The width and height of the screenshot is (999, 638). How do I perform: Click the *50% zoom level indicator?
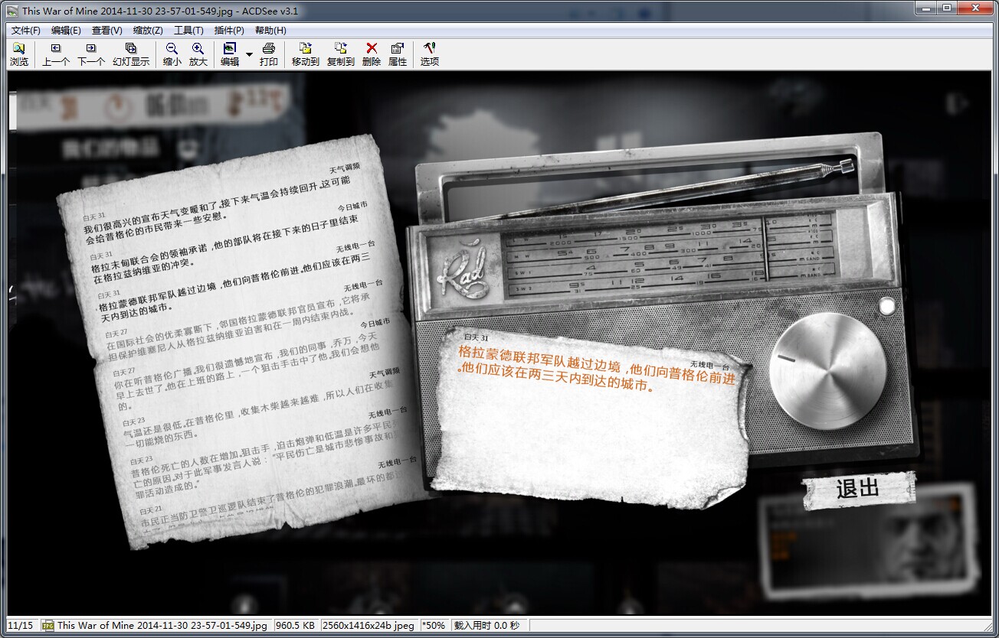pyautogui.click(x=434, y=625)
